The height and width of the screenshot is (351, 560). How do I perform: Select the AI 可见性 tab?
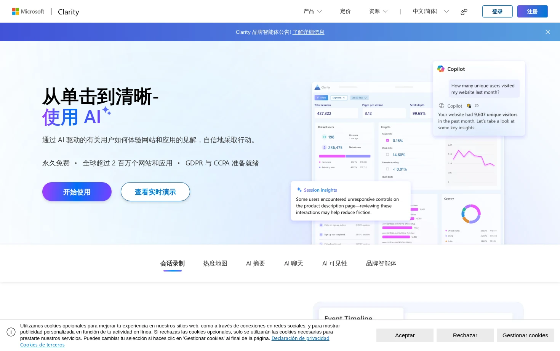click(335, 264)
